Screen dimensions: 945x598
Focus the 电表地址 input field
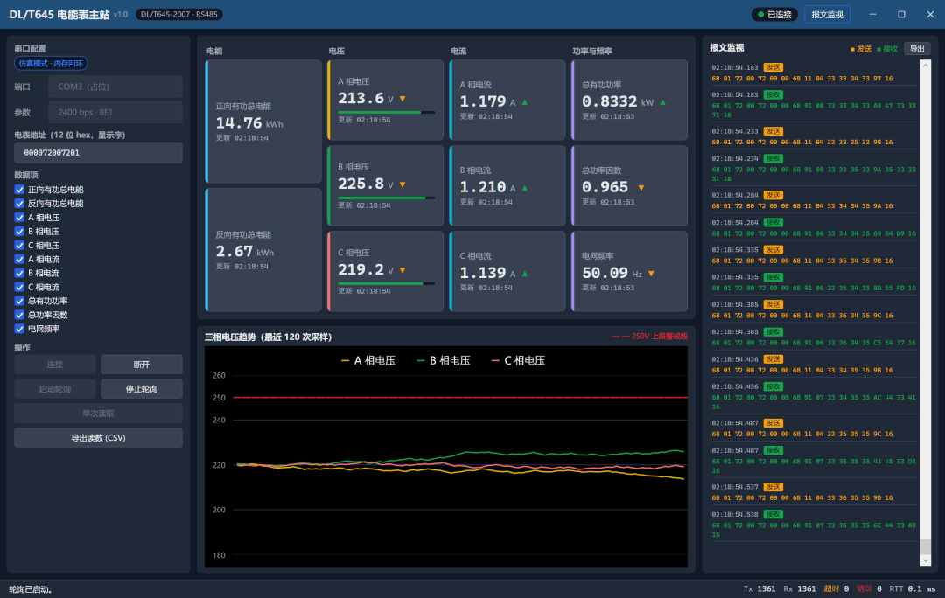[x=98, y=153]
